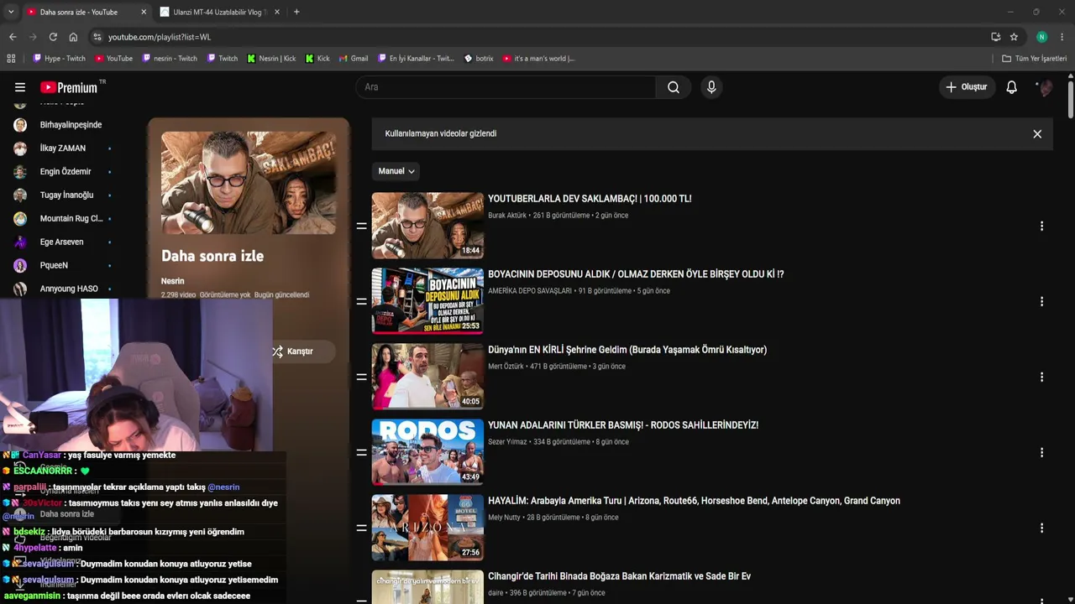Screen dimensions: 1075x604
Task: Open options for YUNAN ADALARINI video
Action: tap(1041, 452)
